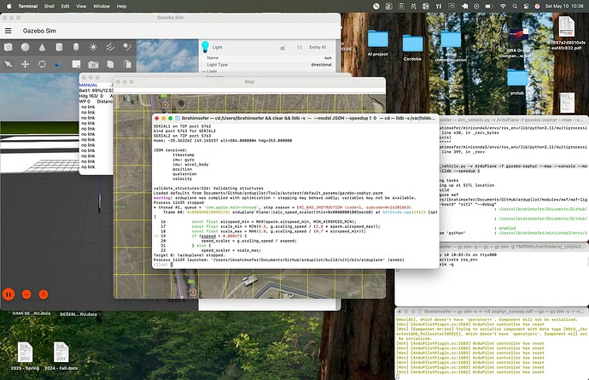
Task: Select the Cordoba desktop folder
Action: pyautogui.click(x=412, y=47)
